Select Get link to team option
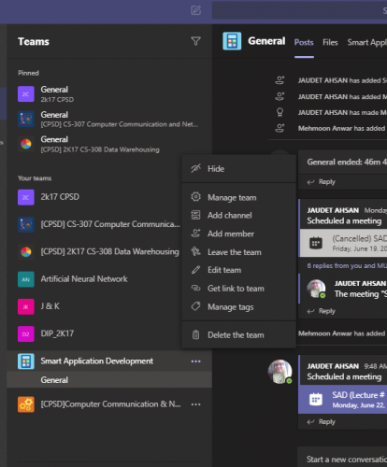Viewport: 387px width, 467px height. [238, 289]
